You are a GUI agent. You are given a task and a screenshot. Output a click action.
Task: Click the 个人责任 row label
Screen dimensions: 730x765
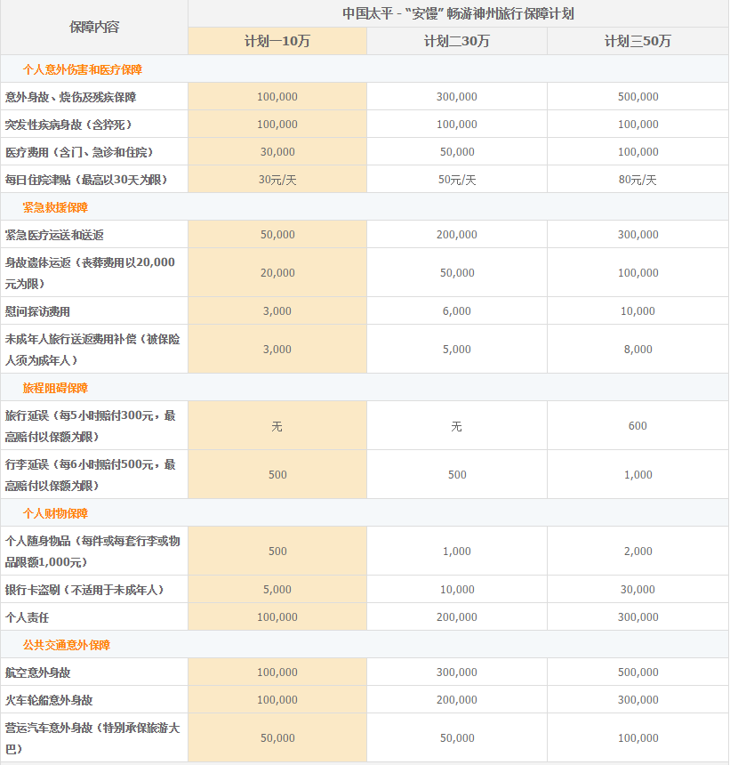click(x=27, y=617)
